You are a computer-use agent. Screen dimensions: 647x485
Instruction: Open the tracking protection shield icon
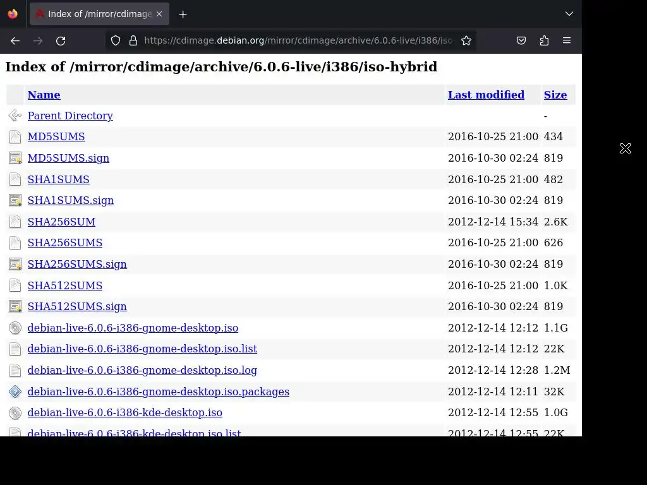[x=116, y=40]
